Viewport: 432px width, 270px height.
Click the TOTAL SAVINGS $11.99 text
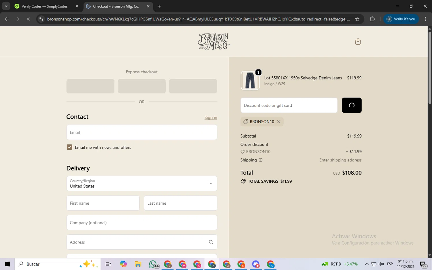pyautogui.click(x=270, y=181)
